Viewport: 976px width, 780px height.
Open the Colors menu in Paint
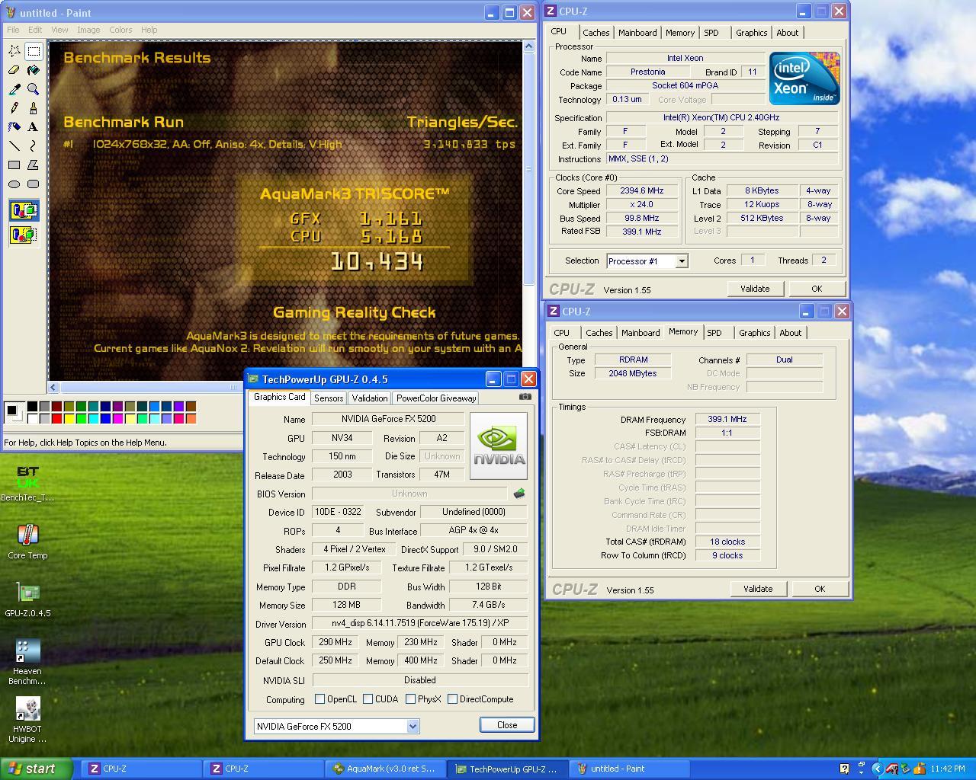[x=120, y=30]
